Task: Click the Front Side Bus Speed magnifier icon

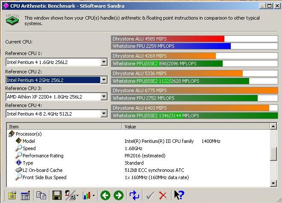Action: coord(18,177)
